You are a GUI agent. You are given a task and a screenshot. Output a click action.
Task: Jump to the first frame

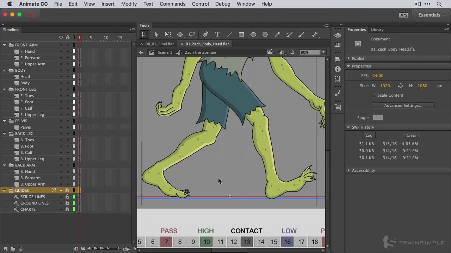click(83, 248)
